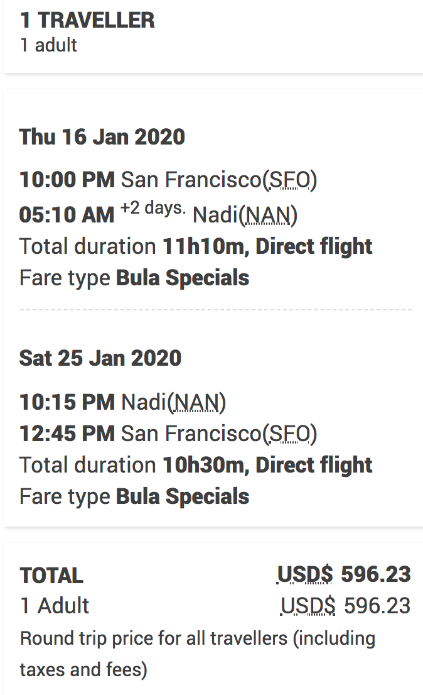Click the 12:45 PM return arrival time

point(67,433)
